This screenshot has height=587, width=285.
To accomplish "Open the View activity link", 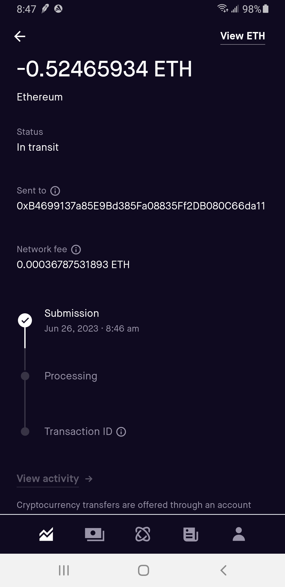I will [48, 479].
